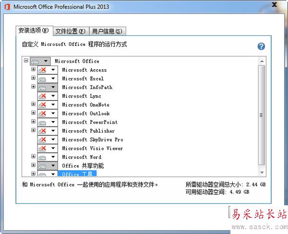The width and height of the screenshot is (288, 234).
Task: Select the Microsoft Publisher row label
Action: (88, 131)
